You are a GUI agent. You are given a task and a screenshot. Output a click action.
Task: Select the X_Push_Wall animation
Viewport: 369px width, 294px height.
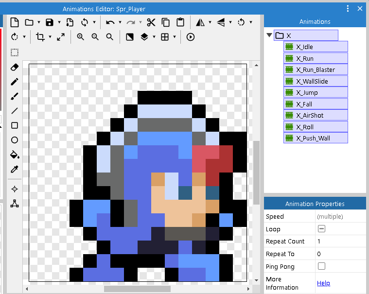[x=316, y=138]
